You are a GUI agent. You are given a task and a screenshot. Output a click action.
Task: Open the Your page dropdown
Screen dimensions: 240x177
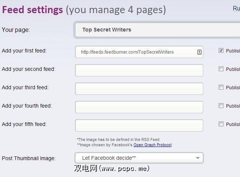click(x=157, y=30)
